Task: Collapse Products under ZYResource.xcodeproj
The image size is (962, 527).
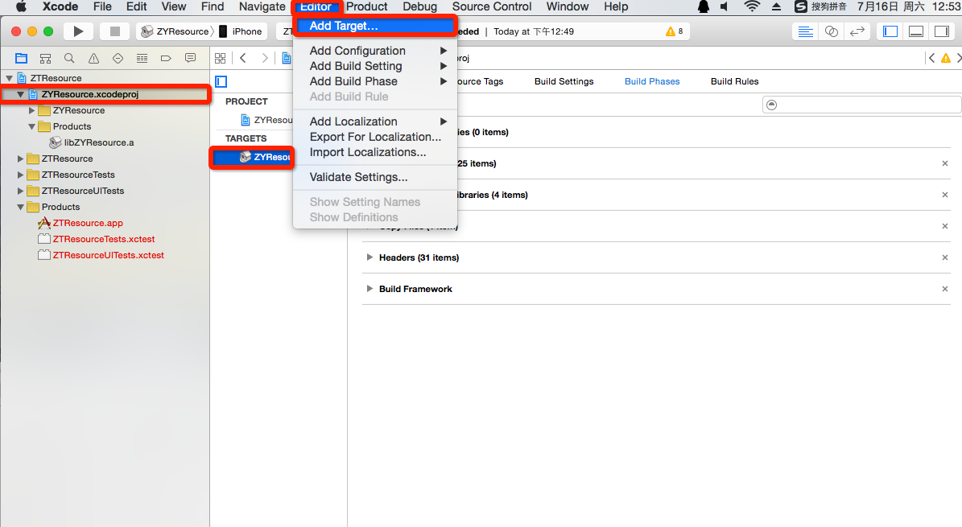Action: [x=32, y=127]
